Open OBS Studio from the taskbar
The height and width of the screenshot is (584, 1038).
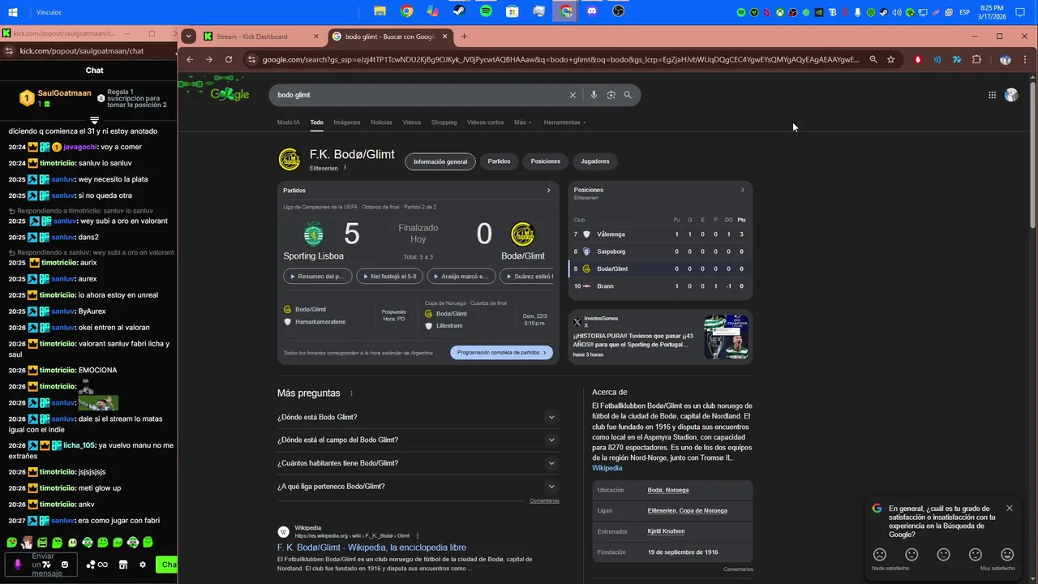[x=619, y=11]
